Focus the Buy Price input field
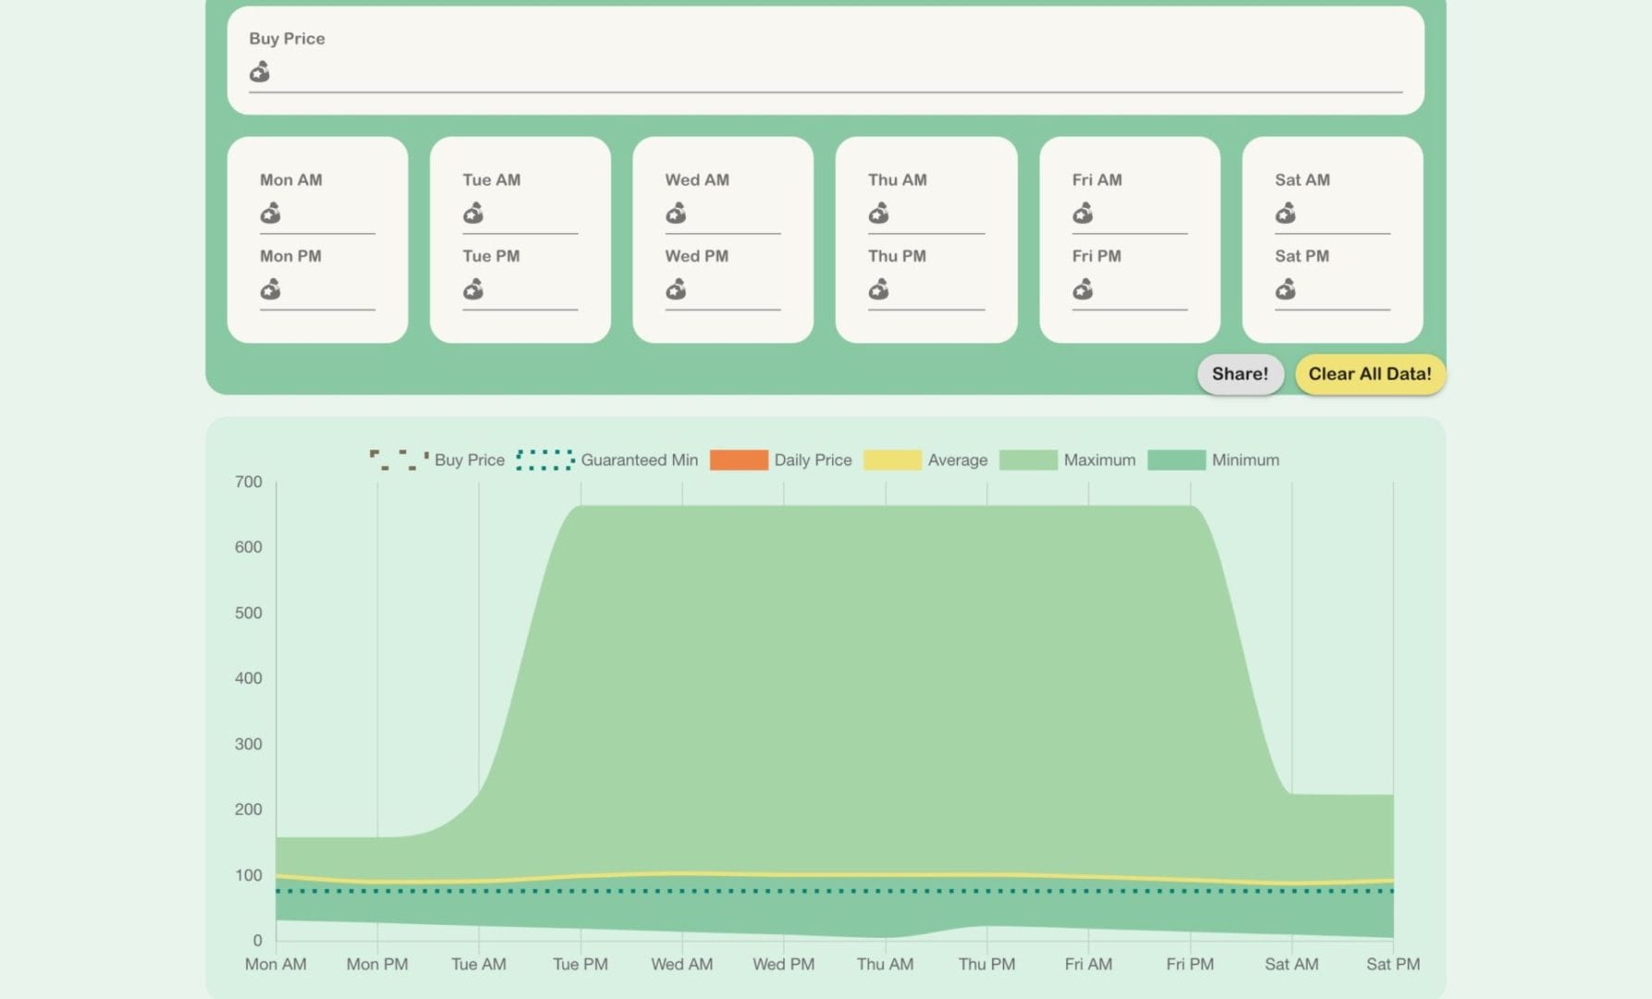Viewport: 1652px width, 999px height. coord(833,73)
